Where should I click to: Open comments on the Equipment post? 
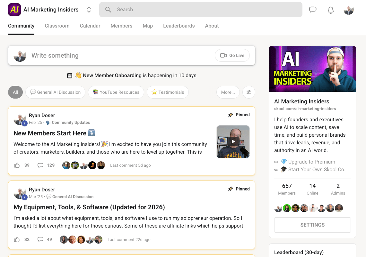pos(40,239)
